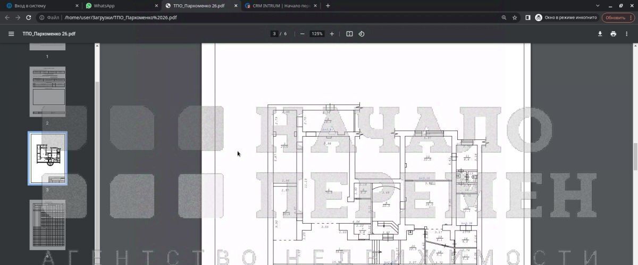Zoom out the PDF with minus
This screenshot has height=265, width=638.
click(302, 33)
